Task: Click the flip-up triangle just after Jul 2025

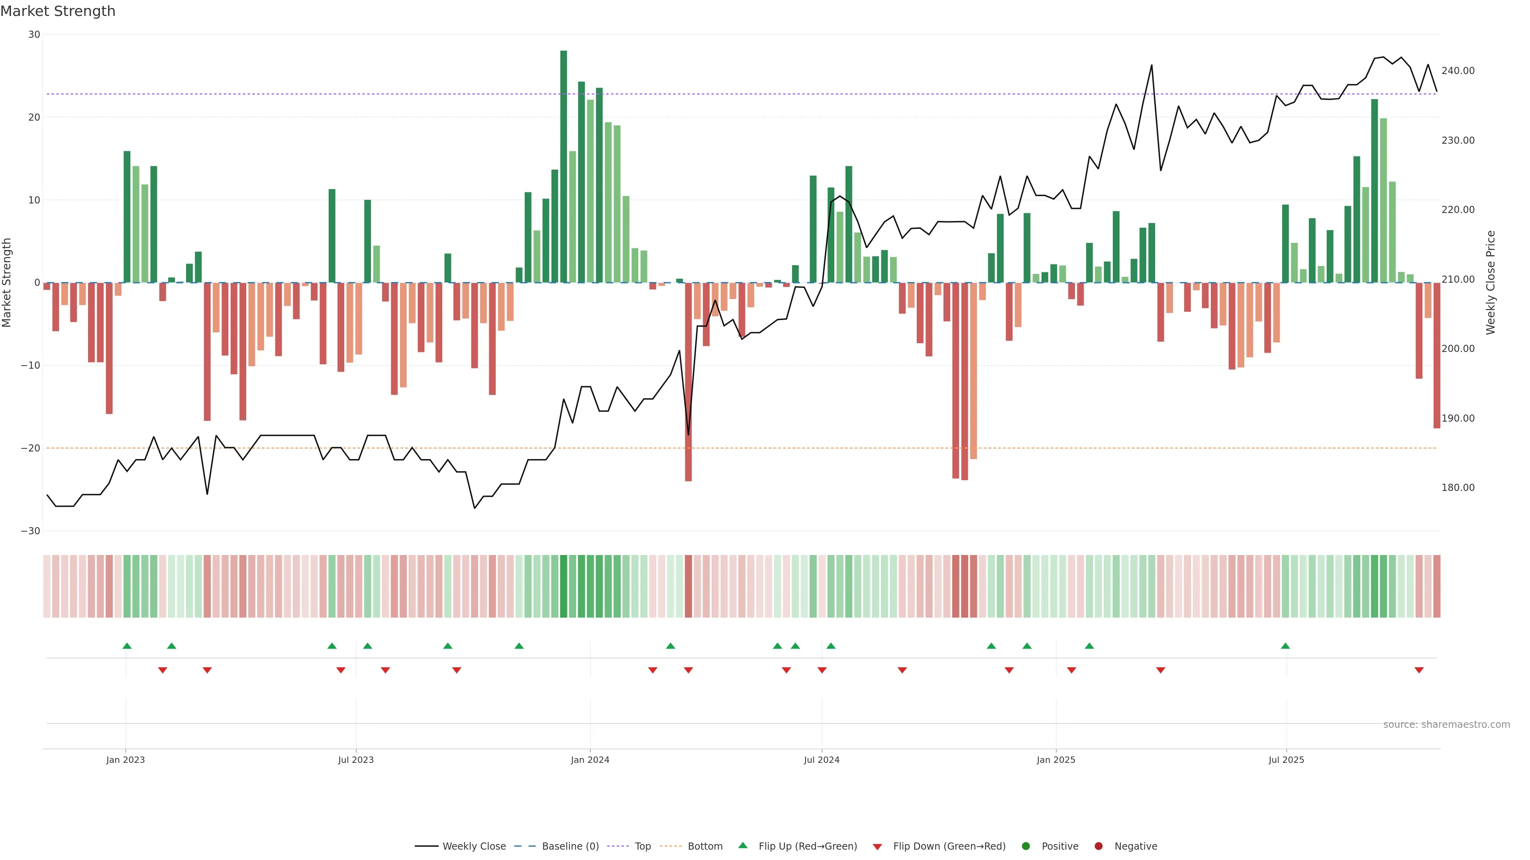Action: click(1285, 646)
